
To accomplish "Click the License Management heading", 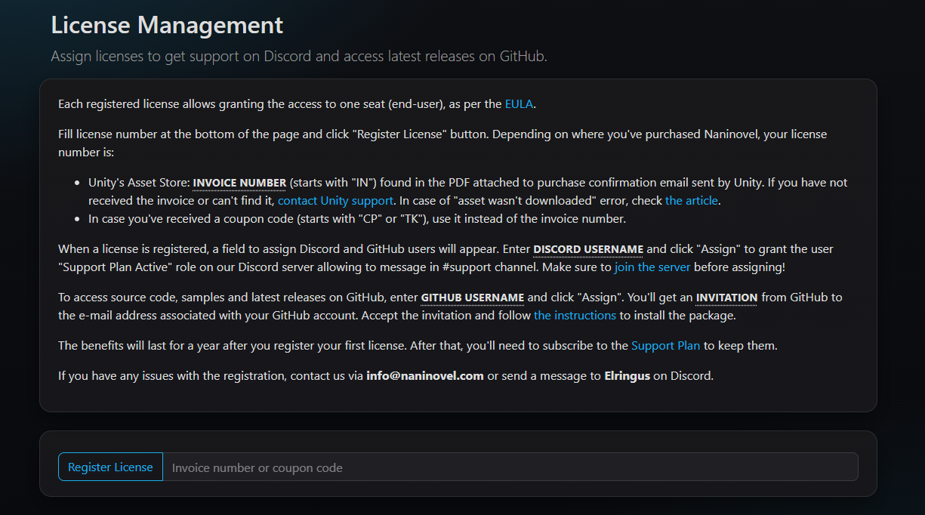I will [167, 25].
